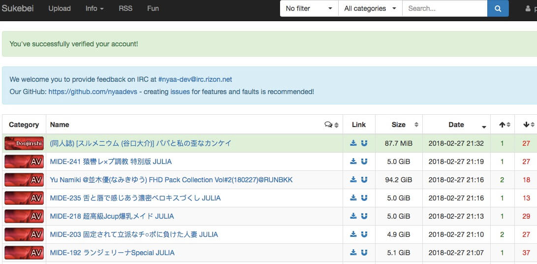
Task: Click the date 2018-02-27 21:10
Action: pos(456,234)
